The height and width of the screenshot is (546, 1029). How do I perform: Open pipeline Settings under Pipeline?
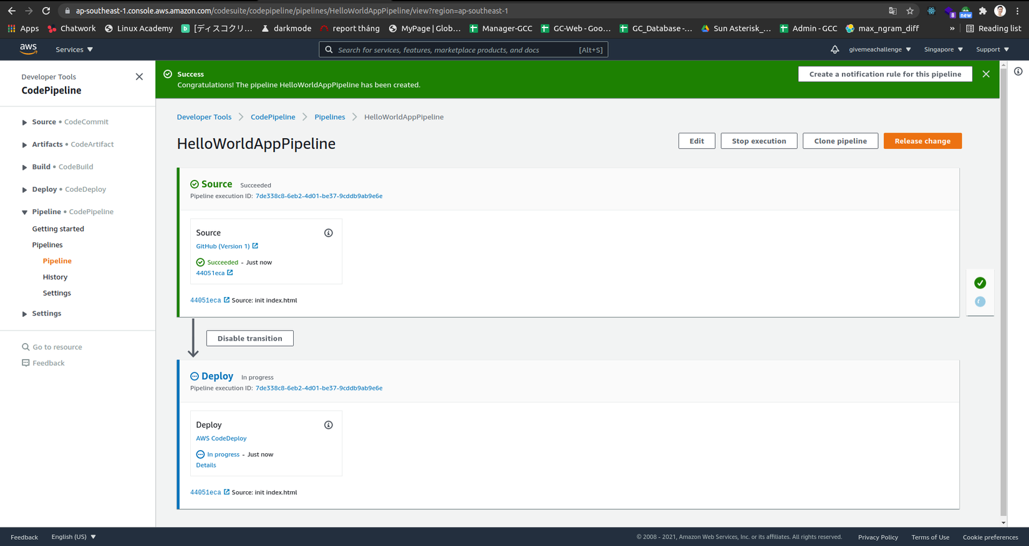pos(57,293)
